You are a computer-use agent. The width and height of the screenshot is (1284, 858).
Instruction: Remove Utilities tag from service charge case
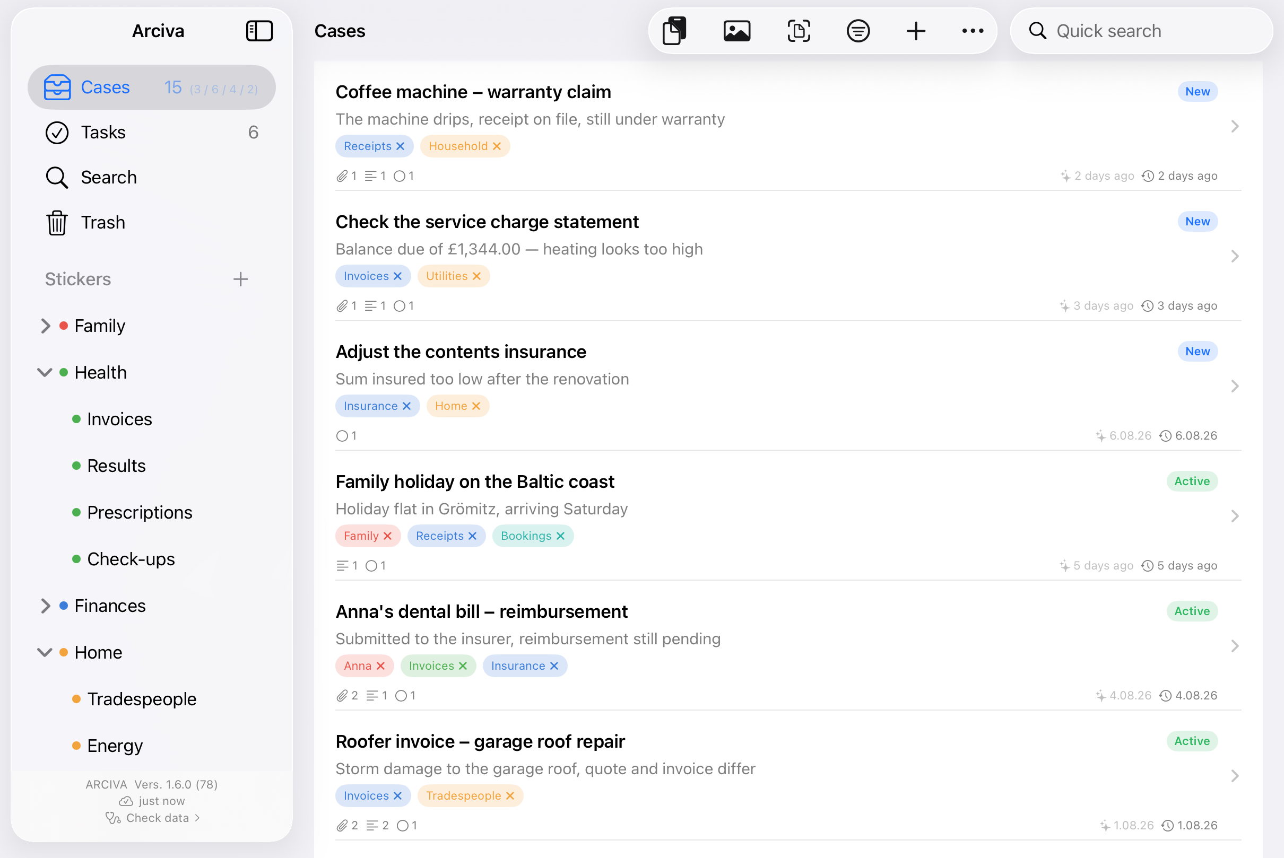[476, 276]
